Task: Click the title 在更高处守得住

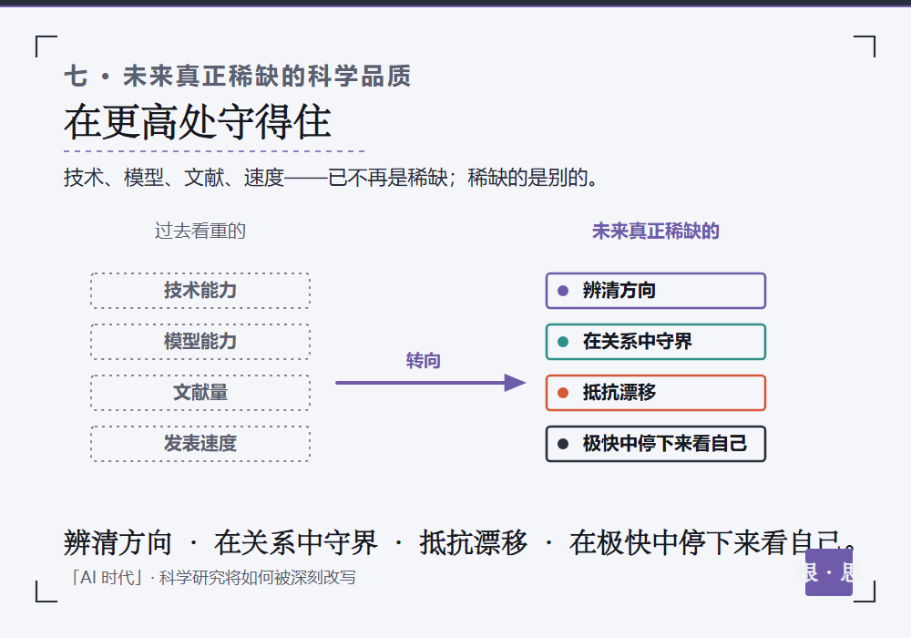Action: pos(198,122)
